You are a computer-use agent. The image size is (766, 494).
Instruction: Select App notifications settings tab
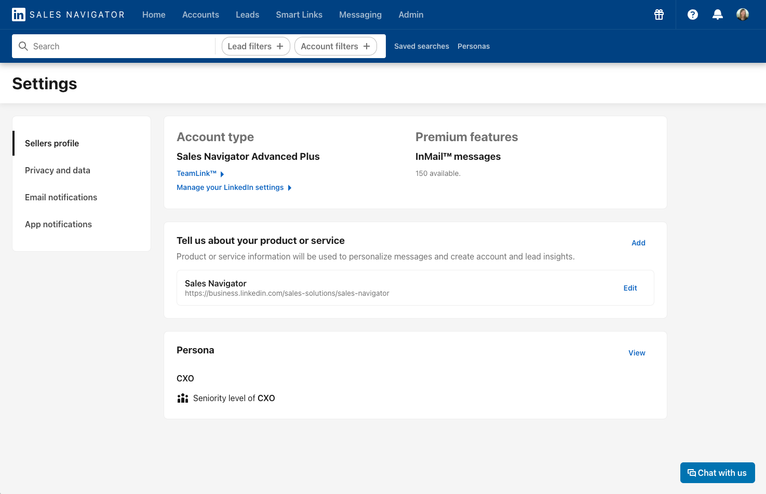tap(82, 224)
